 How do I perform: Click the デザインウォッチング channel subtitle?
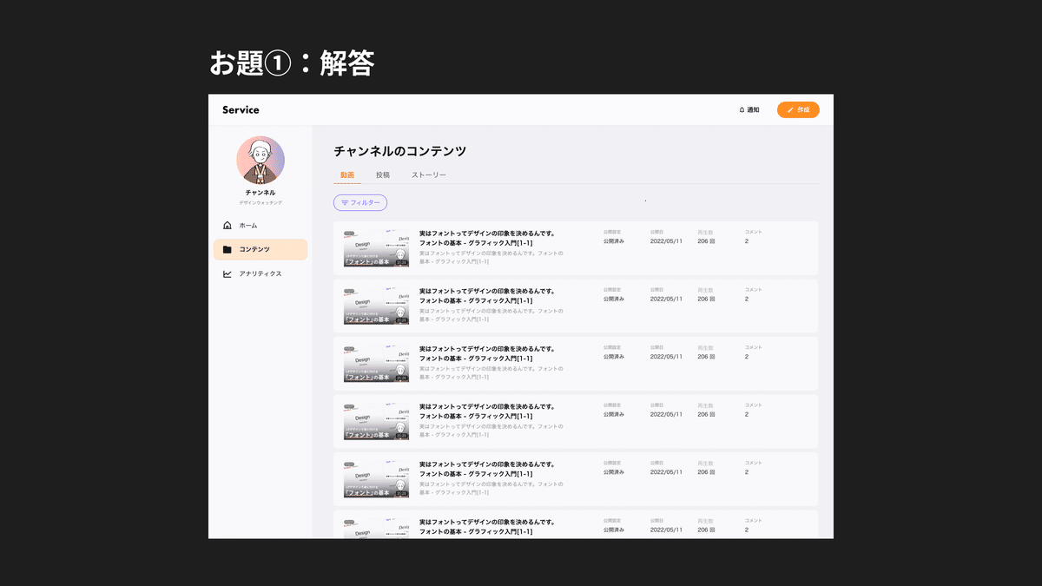point(260,202)
